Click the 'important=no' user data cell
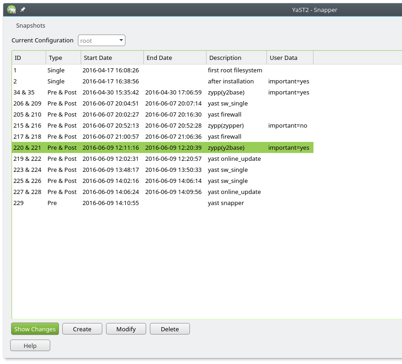The height and width of the screenshot is (364, 402). [288, 125]
